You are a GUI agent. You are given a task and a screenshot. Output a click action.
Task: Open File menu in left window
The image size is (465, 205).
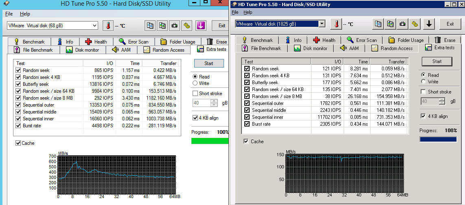[9, 14]
